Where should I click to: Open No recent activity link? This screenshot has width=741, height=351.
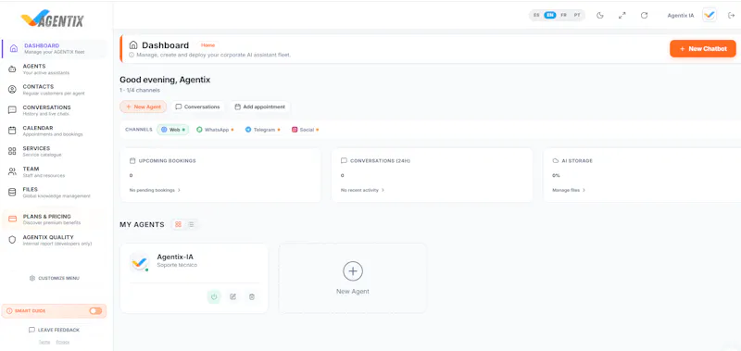pyautogui.click(x=362, y=190)
